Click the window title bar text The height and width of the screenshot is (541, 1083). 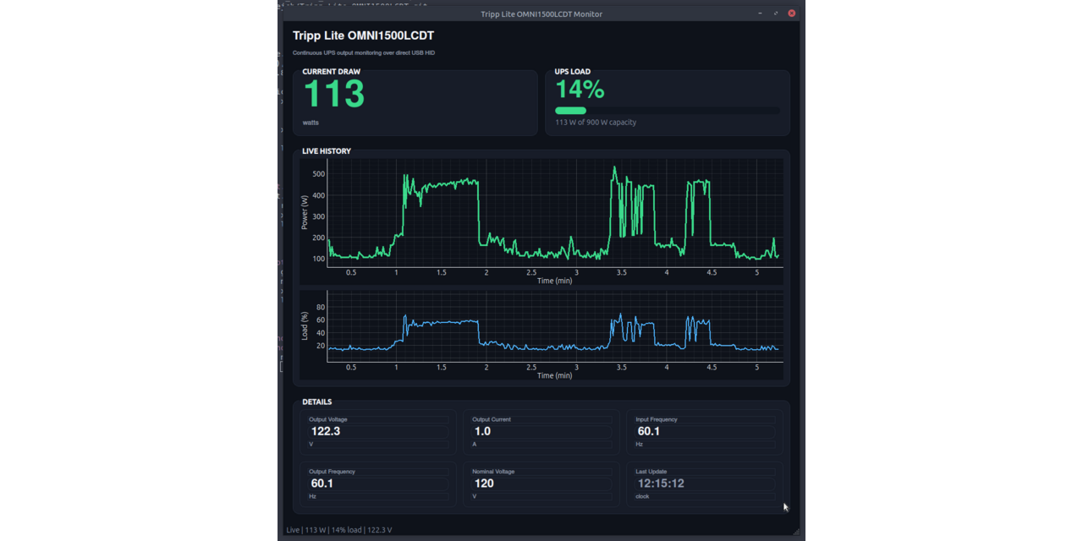pyautogui.click(x=541, y=14)
